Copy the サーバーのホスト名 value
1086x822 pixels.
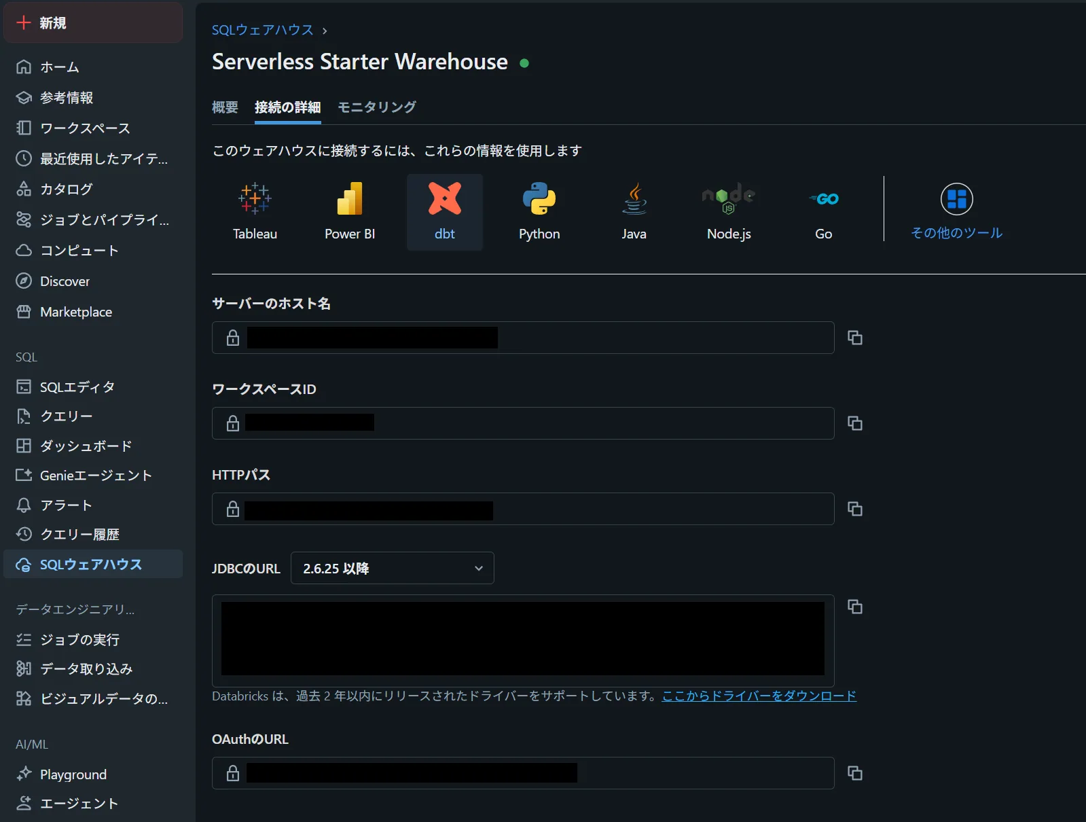(855, 338)
